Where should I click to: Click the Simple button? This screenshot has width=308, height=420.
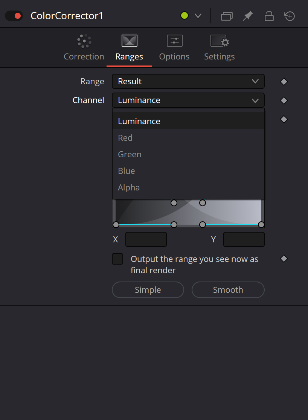pyautogui.click(x=148, y=290)
